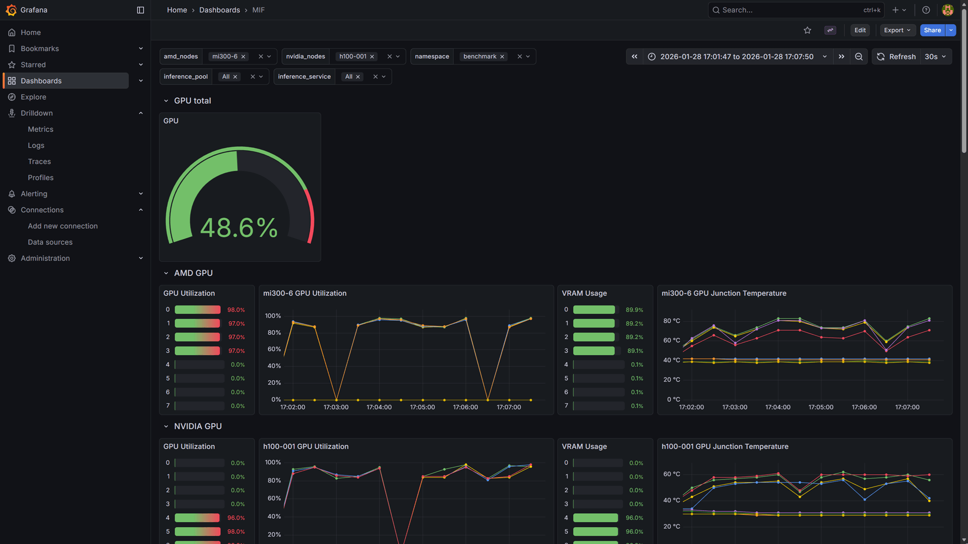
Task: Open the Share button
Action: coord(931,30)
